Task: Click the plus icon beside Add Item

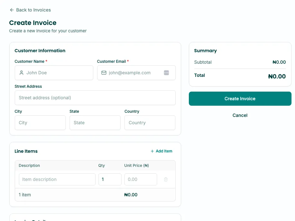Action: point(152,151)
